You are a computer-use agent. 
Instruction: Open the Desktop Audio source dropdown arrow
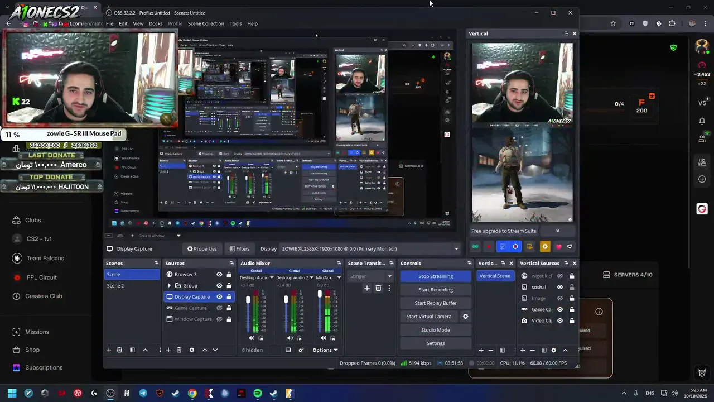(x=272, y=277)
